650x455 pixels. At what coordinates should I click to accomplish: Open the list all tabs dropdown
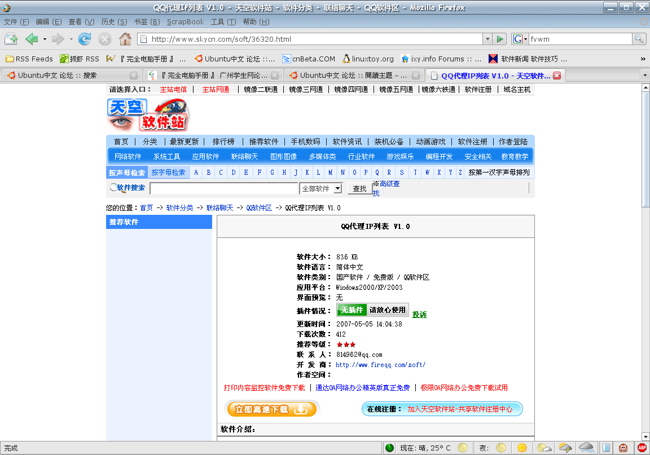(x=644, y=76)
